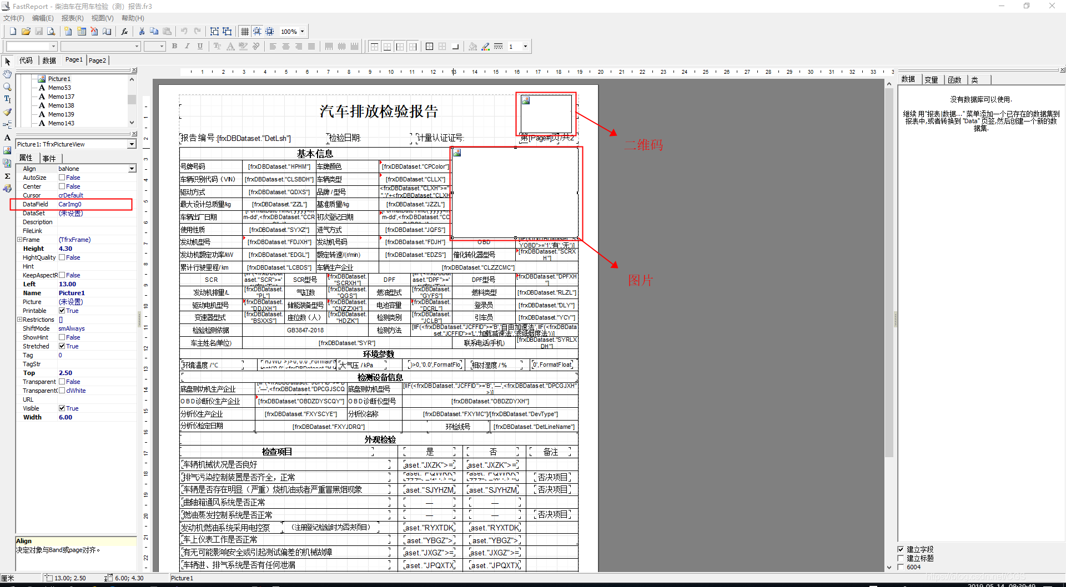Open the script editor fx icon
The width and height of the screenshot is (1066, 587).
click(x=124, y=31)
